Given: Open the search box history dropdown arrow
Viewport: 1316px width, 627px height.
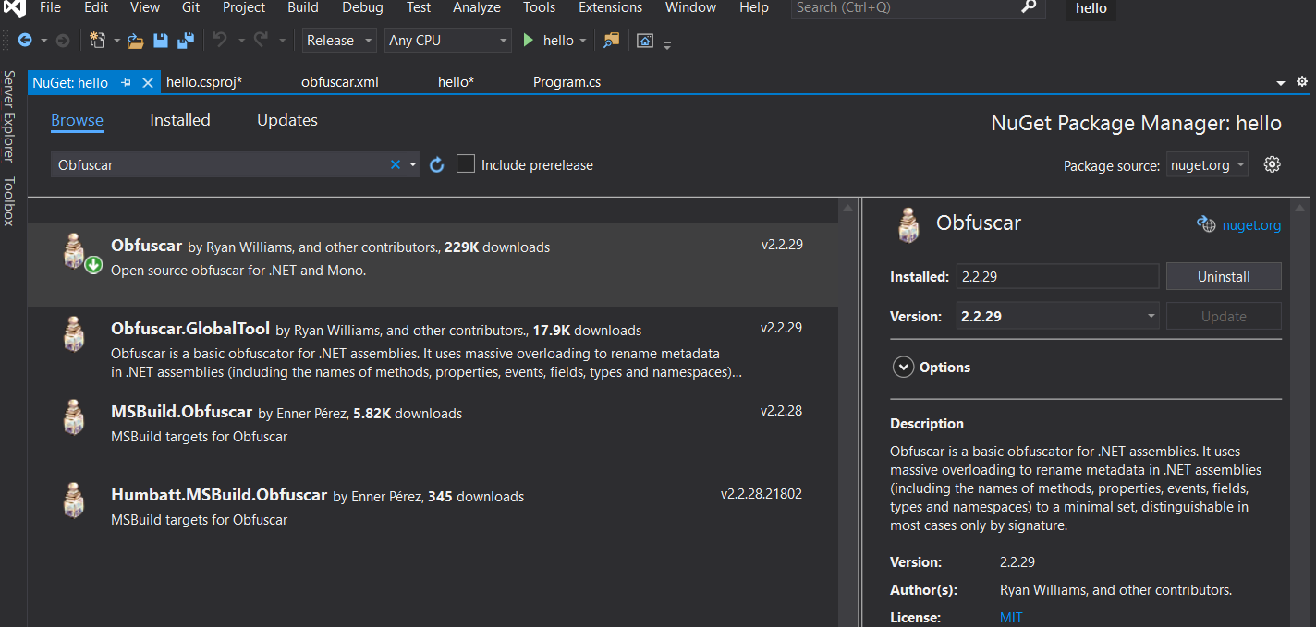Looking at the screenshot, I should [413, 164].
